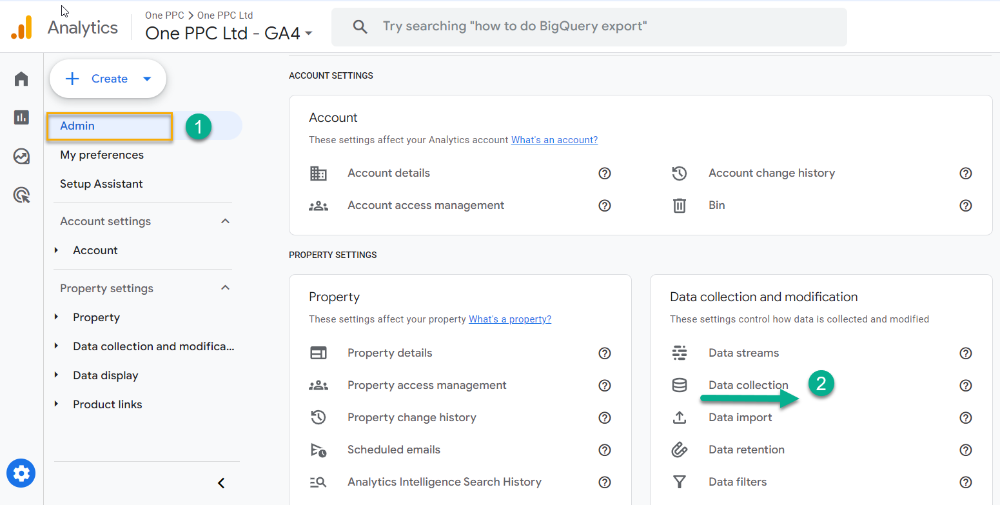The image size is (1000, 505).
Task: Click the Data import upload icon
Action: (x=679, y=417)
